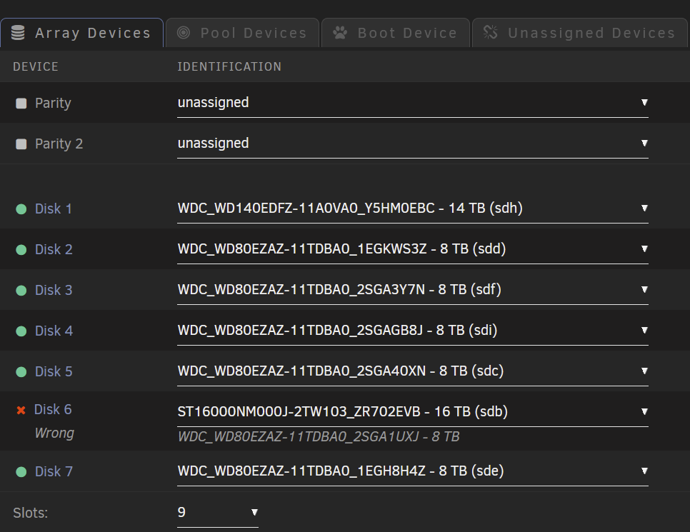Image resolution: width=690 pixels, height=532 pixels.
Task: Click the green status dot for Disk 1
Action: (x=21, y=209)
